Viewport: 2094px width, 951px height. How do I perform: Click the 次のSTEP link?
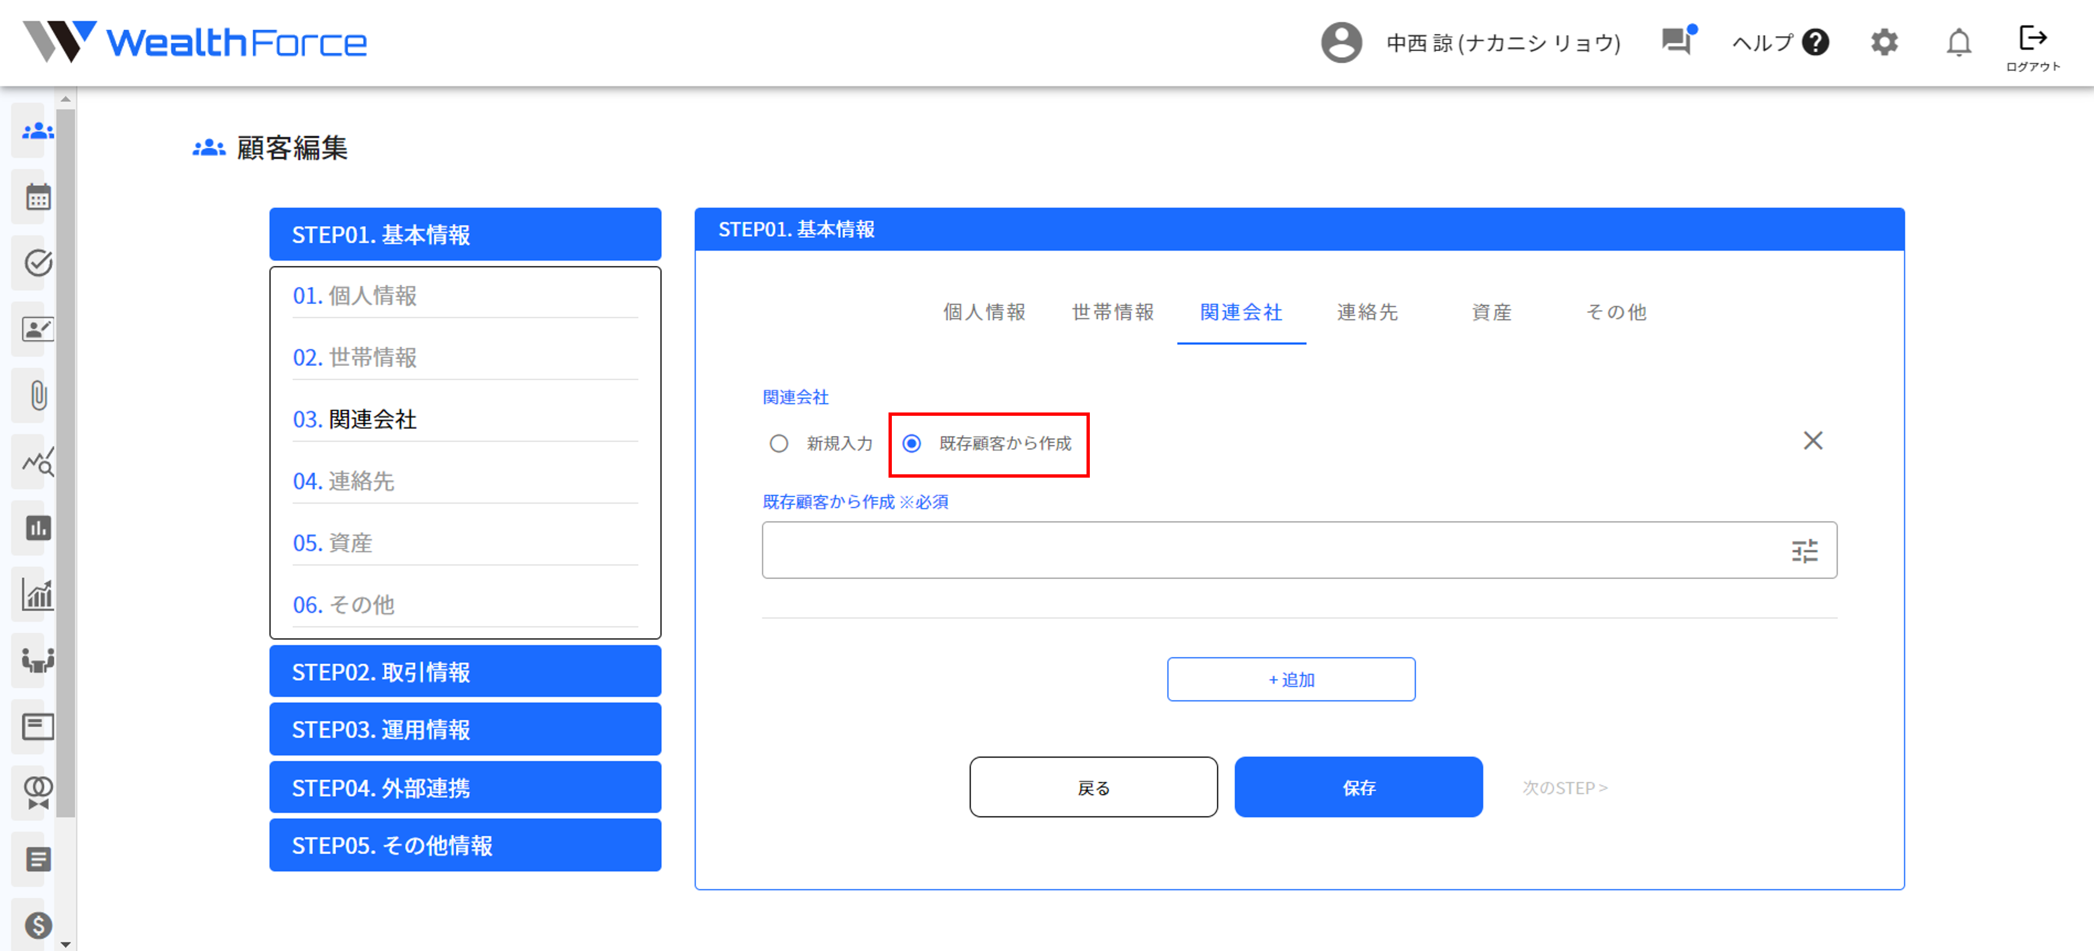1565,788
